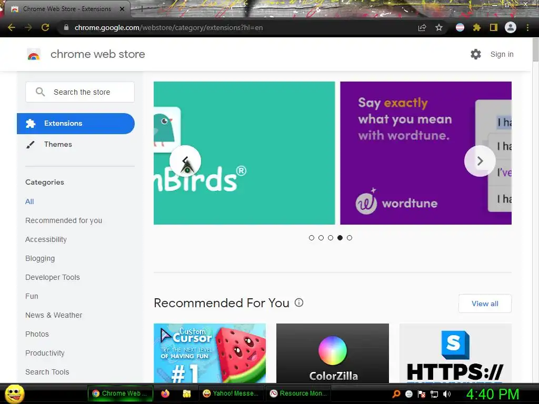Show info about Recommended For You
539x404 pixels.
pyautogui.click(x=299, y=302)
